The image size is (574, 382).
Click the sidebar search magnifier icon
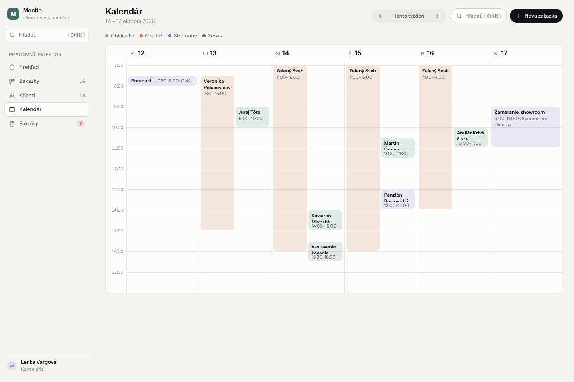coord(12,35)
